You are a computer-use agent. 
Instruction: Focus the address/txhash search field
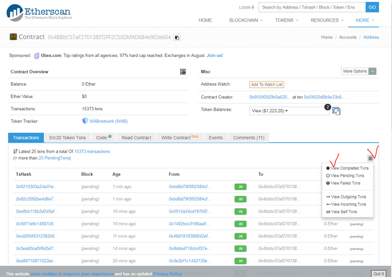click(x=312, y=7)
